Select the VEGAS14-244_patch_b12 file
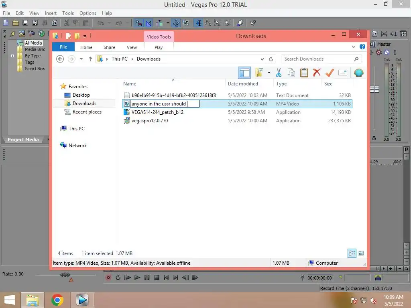The width and height of the screenshot is (411, 308). (x=157, y=112)
